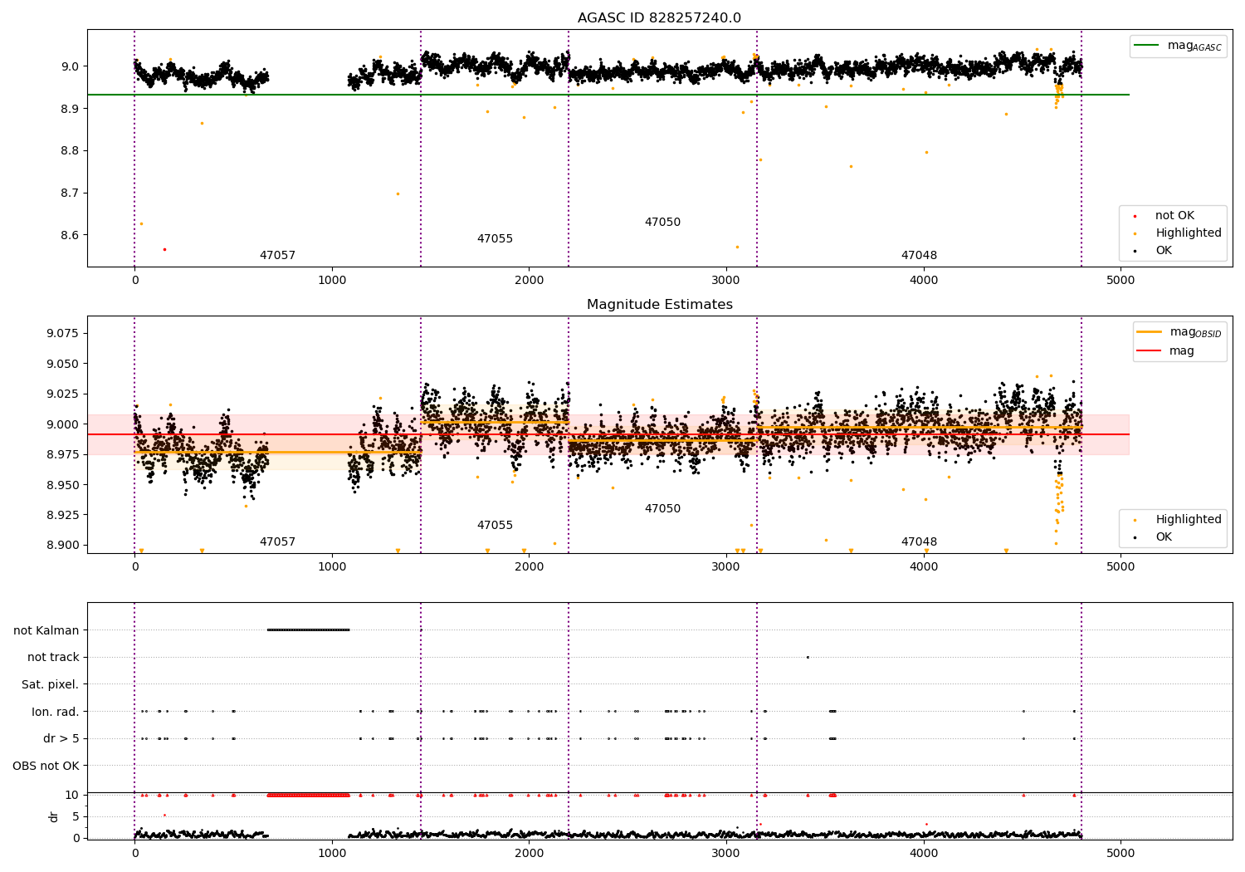Click the 8.6 y-tick in AGASC ID plot
Viewport: 1245px width, 872px height.
click(x=71, y=235)
